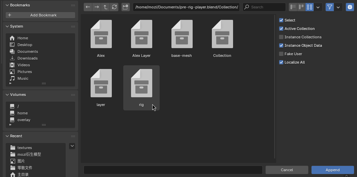Screen dimensions: 357x177
Task: Select thumbnails display mode
Action: [x=310, y=7]
